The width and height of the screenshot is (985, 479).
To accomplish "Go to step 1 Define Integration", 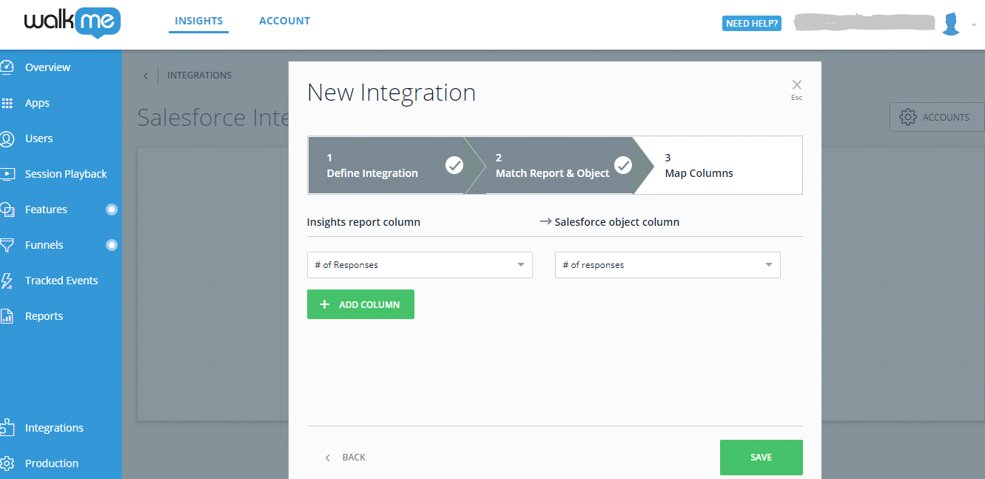I will [x=386, y=165].
